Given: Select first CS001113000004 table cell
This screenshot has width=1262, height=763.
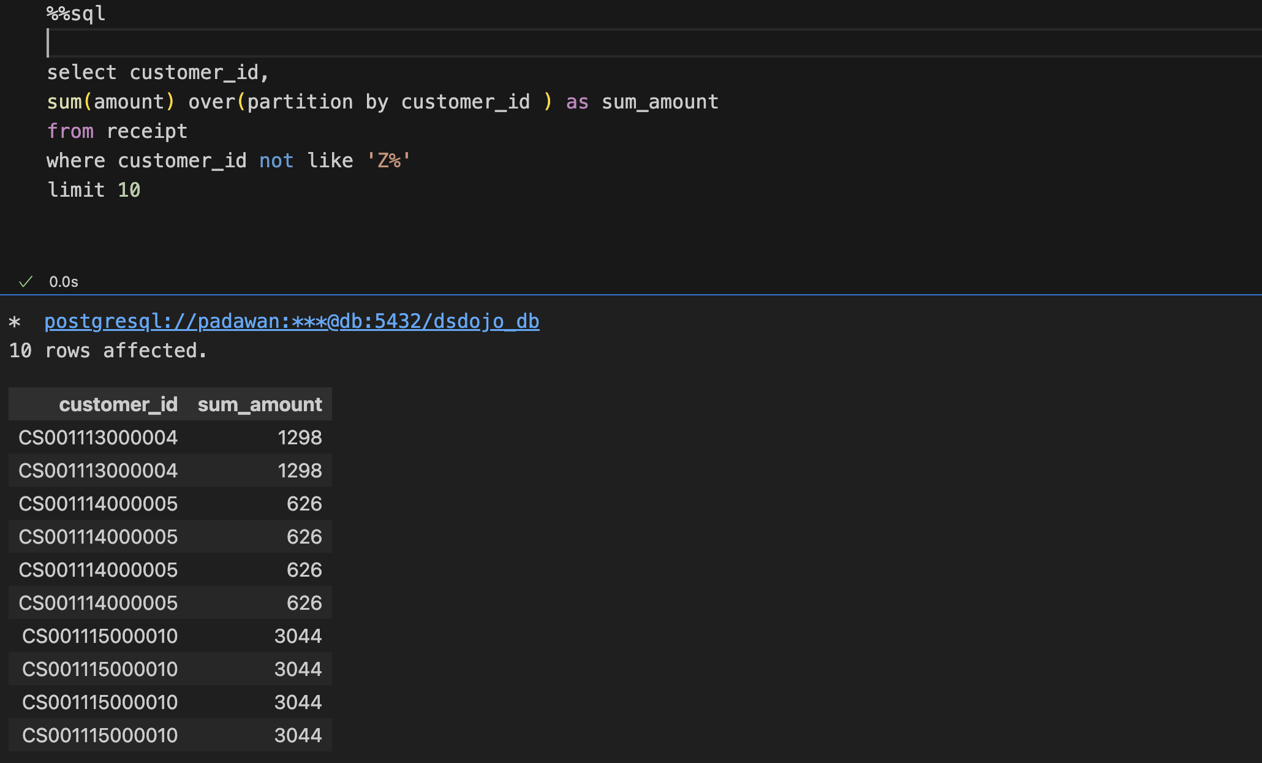Looking at the screenshot, I should pyautogui.click(x=98, y=438).
